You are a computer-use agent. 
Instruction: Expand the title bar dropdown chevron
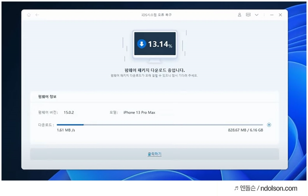tap(256, 15)
